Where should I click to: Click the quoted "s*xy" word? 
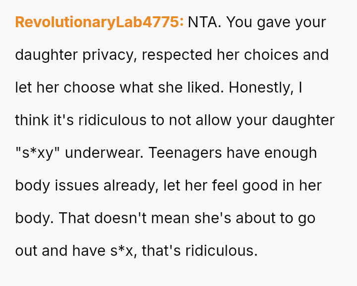(37, 153)
